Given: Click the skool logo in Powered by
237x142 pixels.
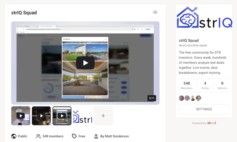Looking at the screenshot, I should 212,123.
